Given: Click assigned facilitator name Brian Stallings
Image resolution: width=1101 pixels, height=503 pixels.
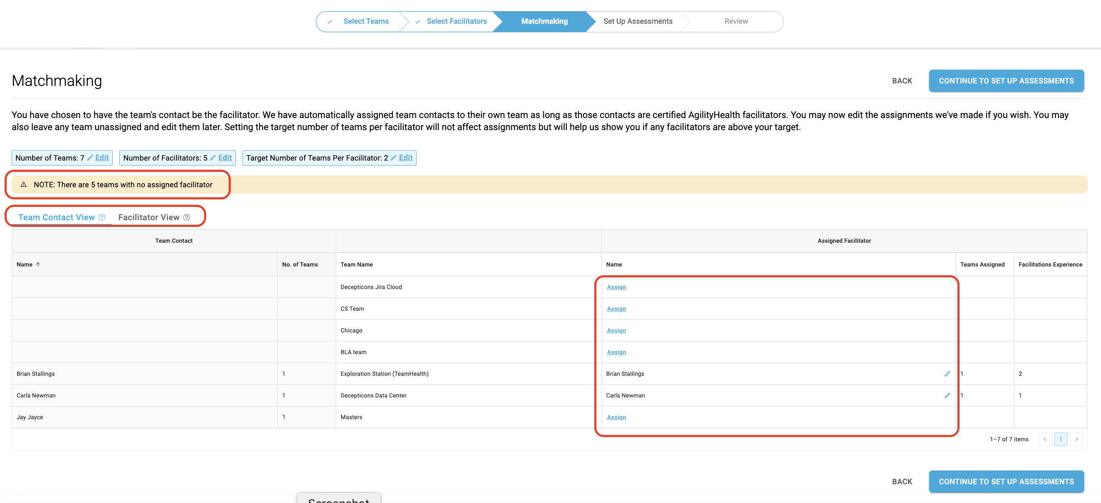Looking at the screenshot, I should click(625, 374).
